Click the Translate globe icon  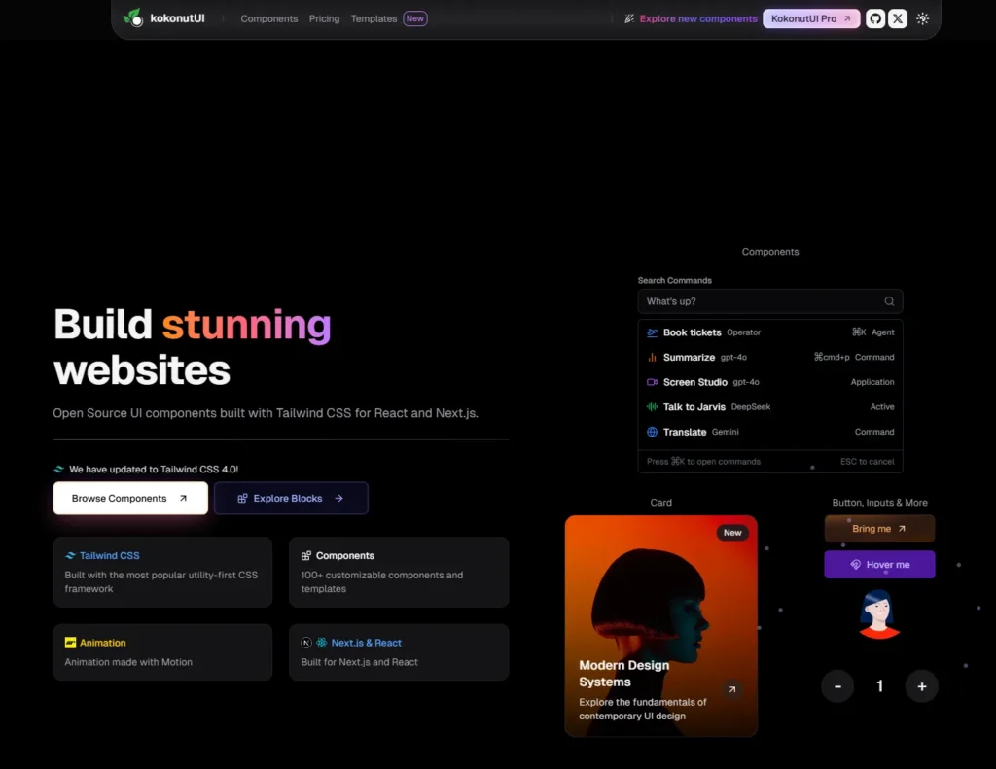pos(652,432)
